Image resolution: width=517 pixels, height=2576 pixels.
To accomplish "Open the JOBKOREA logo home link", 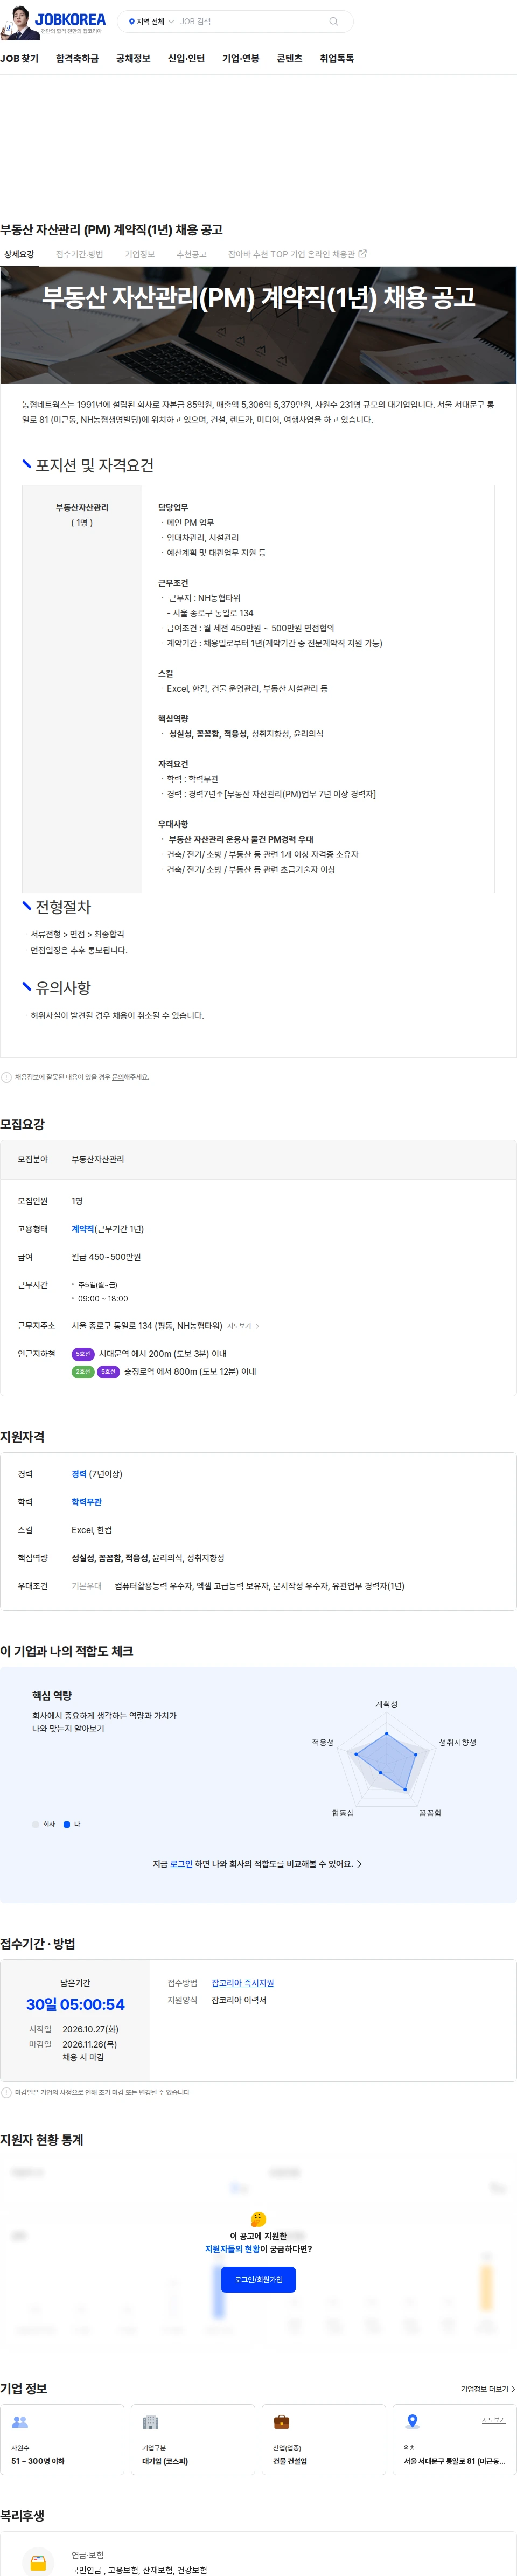I will click(x=70, y=20).
